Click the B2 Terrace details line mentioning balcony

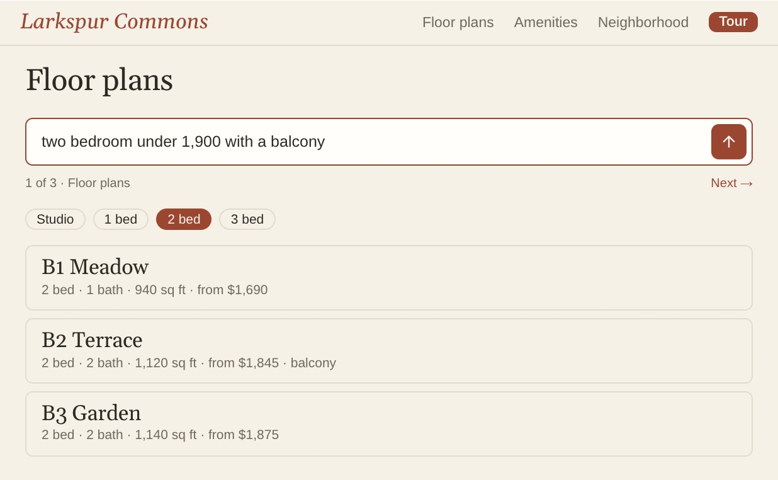[189, 363]
